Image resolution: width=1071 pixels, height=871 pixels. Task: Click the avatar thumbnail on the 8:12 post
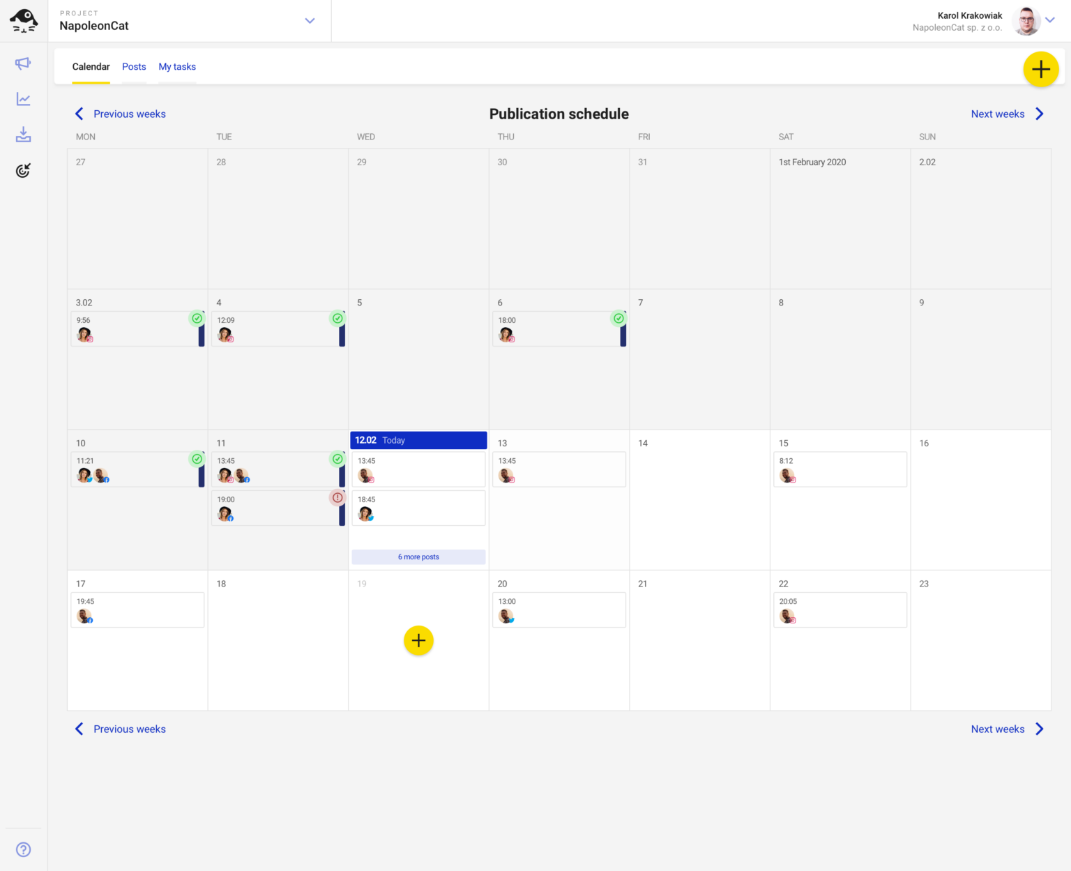(787, 476)
